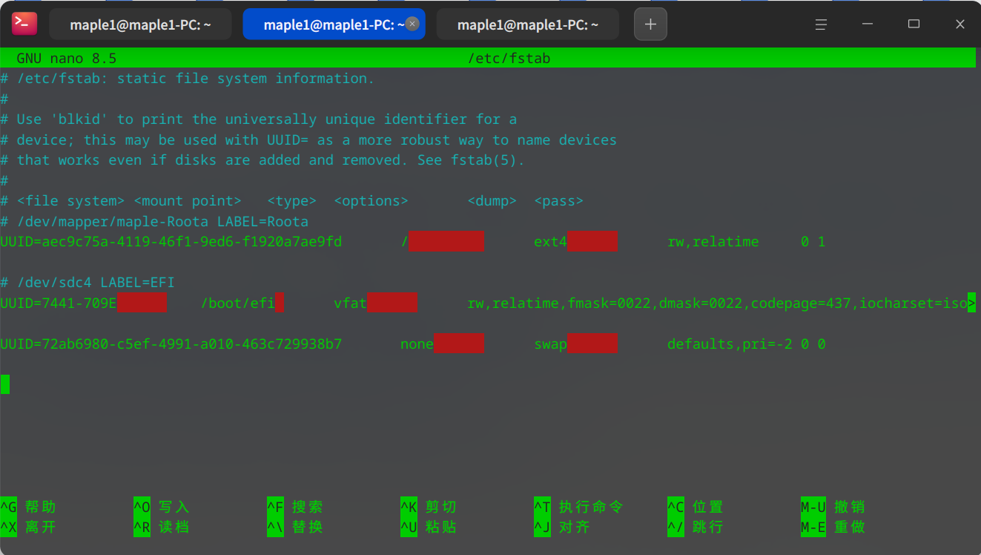
Task: Click the ^O 写入 write-out shortcut
Action: click(x=162, y=507)
